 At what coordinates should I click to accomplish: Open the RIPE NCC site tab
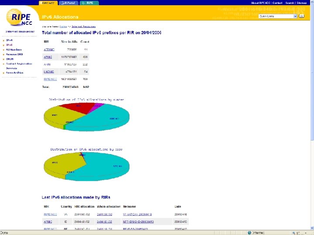pos(48,3)
